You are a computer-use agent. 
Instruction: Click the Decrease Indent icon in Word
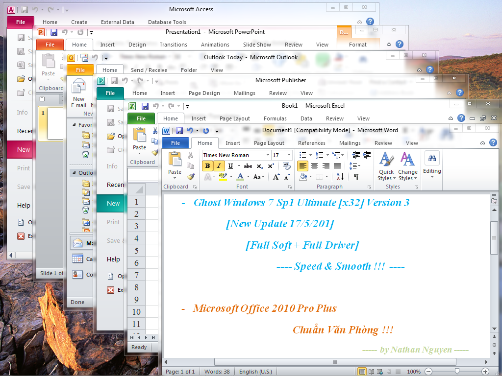point(356,155)
